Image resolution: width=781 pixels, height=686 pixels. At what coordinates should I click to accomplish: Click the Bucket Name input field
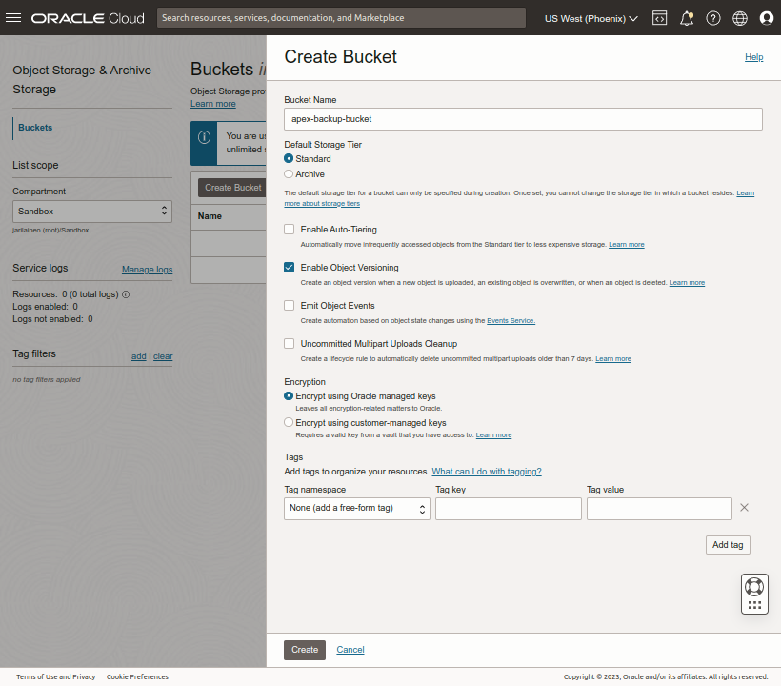[523, 119]
